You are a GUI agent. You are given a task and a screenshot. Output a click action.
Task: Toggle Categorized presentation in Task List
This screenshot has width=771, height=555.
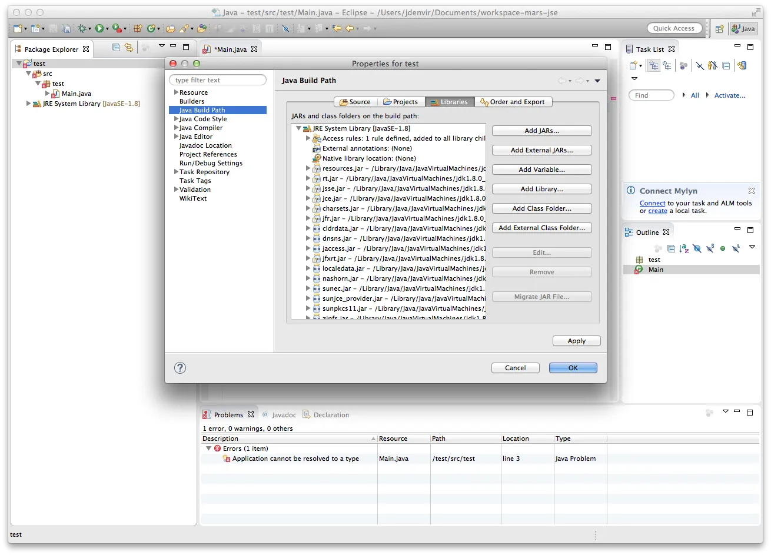[x=654, y=66]
